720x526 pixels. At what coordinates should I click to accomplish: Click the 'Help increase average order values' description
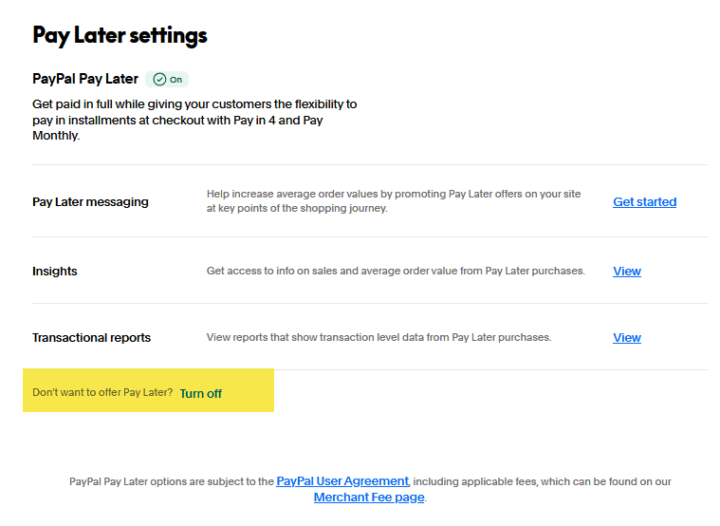tap(393, 200)
